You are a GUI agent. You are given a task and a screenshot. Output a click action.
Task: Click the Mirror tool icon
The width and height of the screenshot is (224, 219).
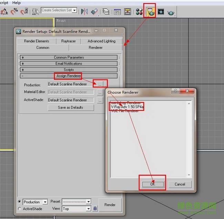pyautogui.click(x=84, y=12)
